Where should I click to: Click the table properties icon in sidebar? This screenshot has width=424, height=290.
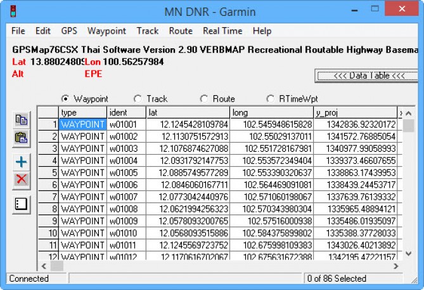(x=22, y=204)
